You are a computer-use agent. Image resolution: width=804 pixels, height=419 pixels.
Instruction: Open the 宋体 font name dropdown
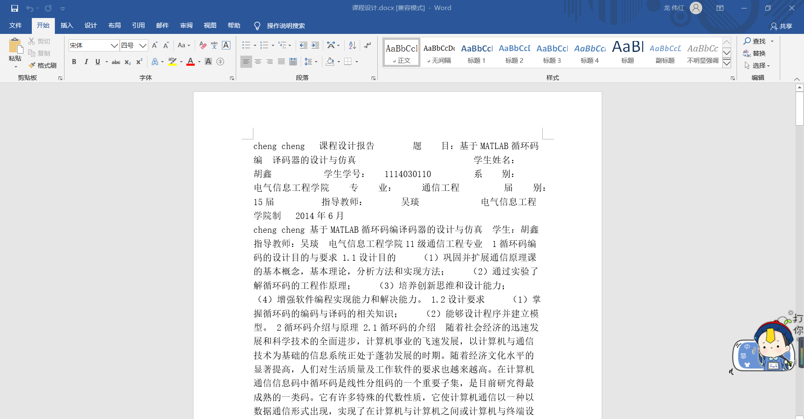(x=114, y=45)
